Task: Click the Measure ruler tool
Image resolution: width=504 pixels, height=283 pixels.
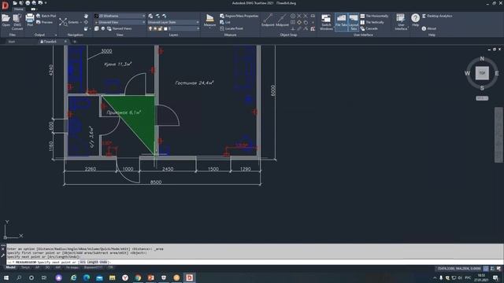Action: [210, 18]
